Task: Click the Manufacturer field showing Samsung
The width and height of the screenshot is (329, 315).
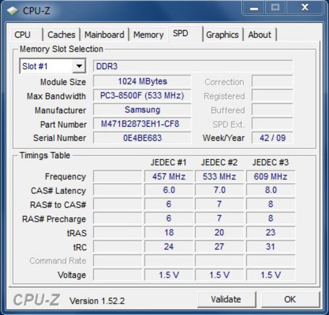Action: 142,110
